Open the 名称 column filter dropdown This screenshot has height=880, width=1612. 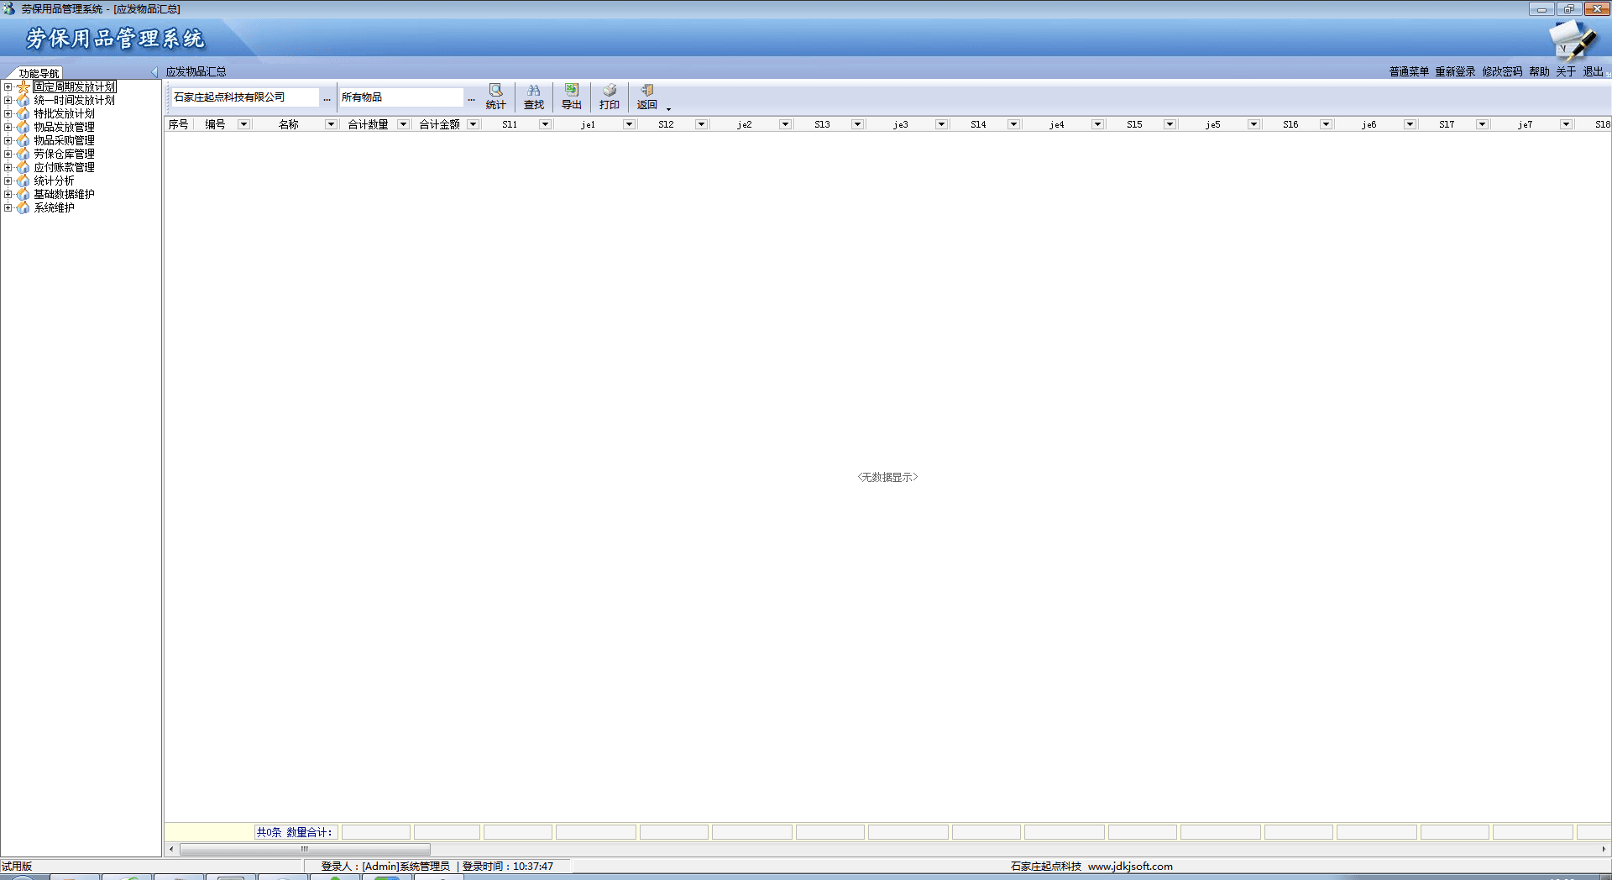tap(331, 124)
